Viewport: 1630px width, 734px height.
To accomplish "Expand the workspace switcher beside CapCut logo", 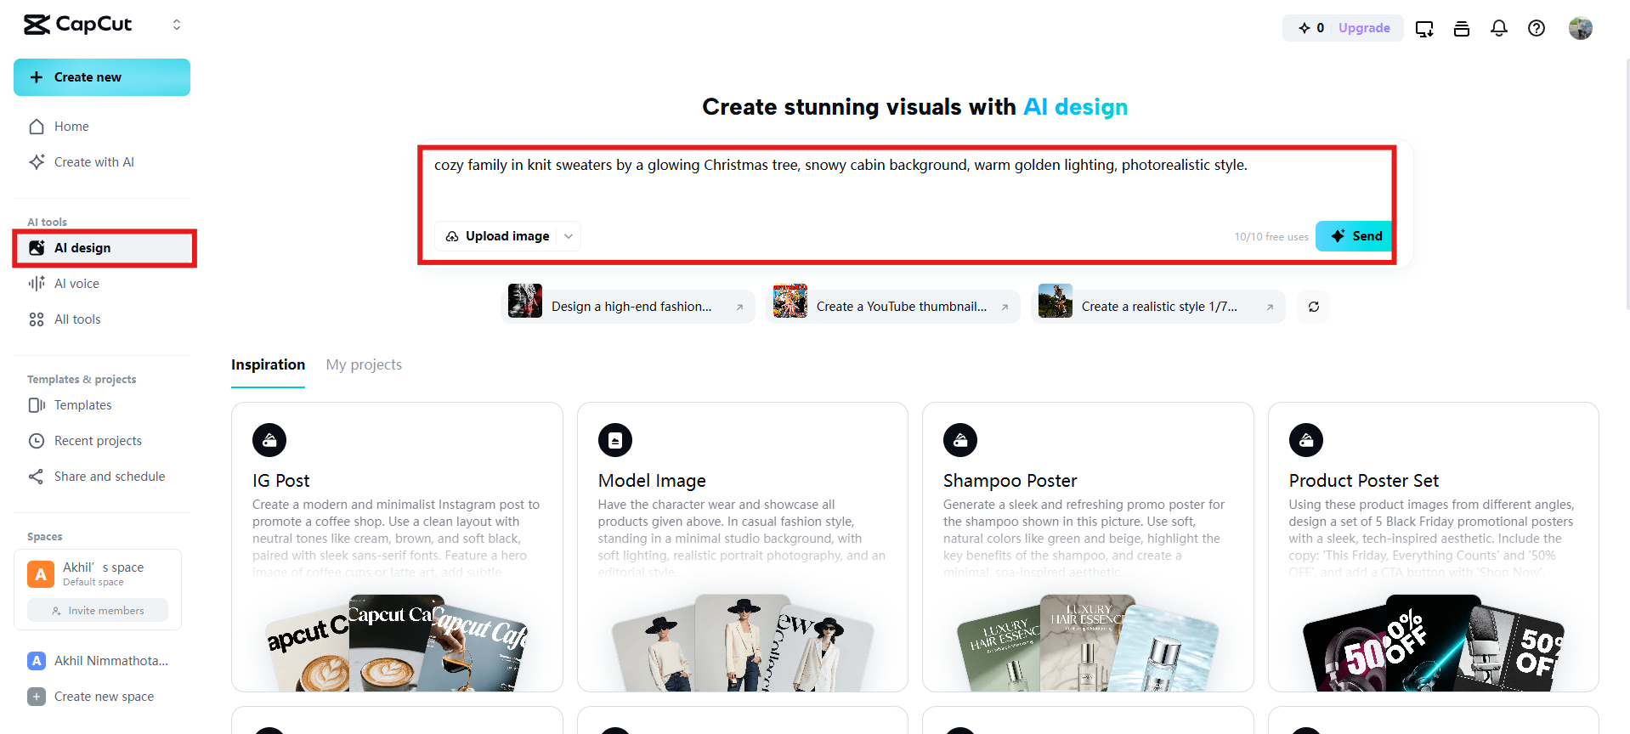I will point(177,25).
